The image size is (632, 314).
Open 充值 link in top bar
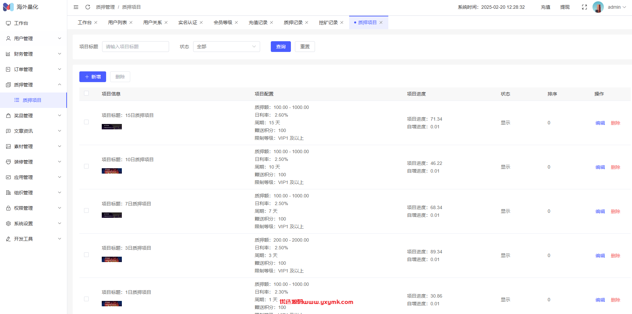coord(546,7)
